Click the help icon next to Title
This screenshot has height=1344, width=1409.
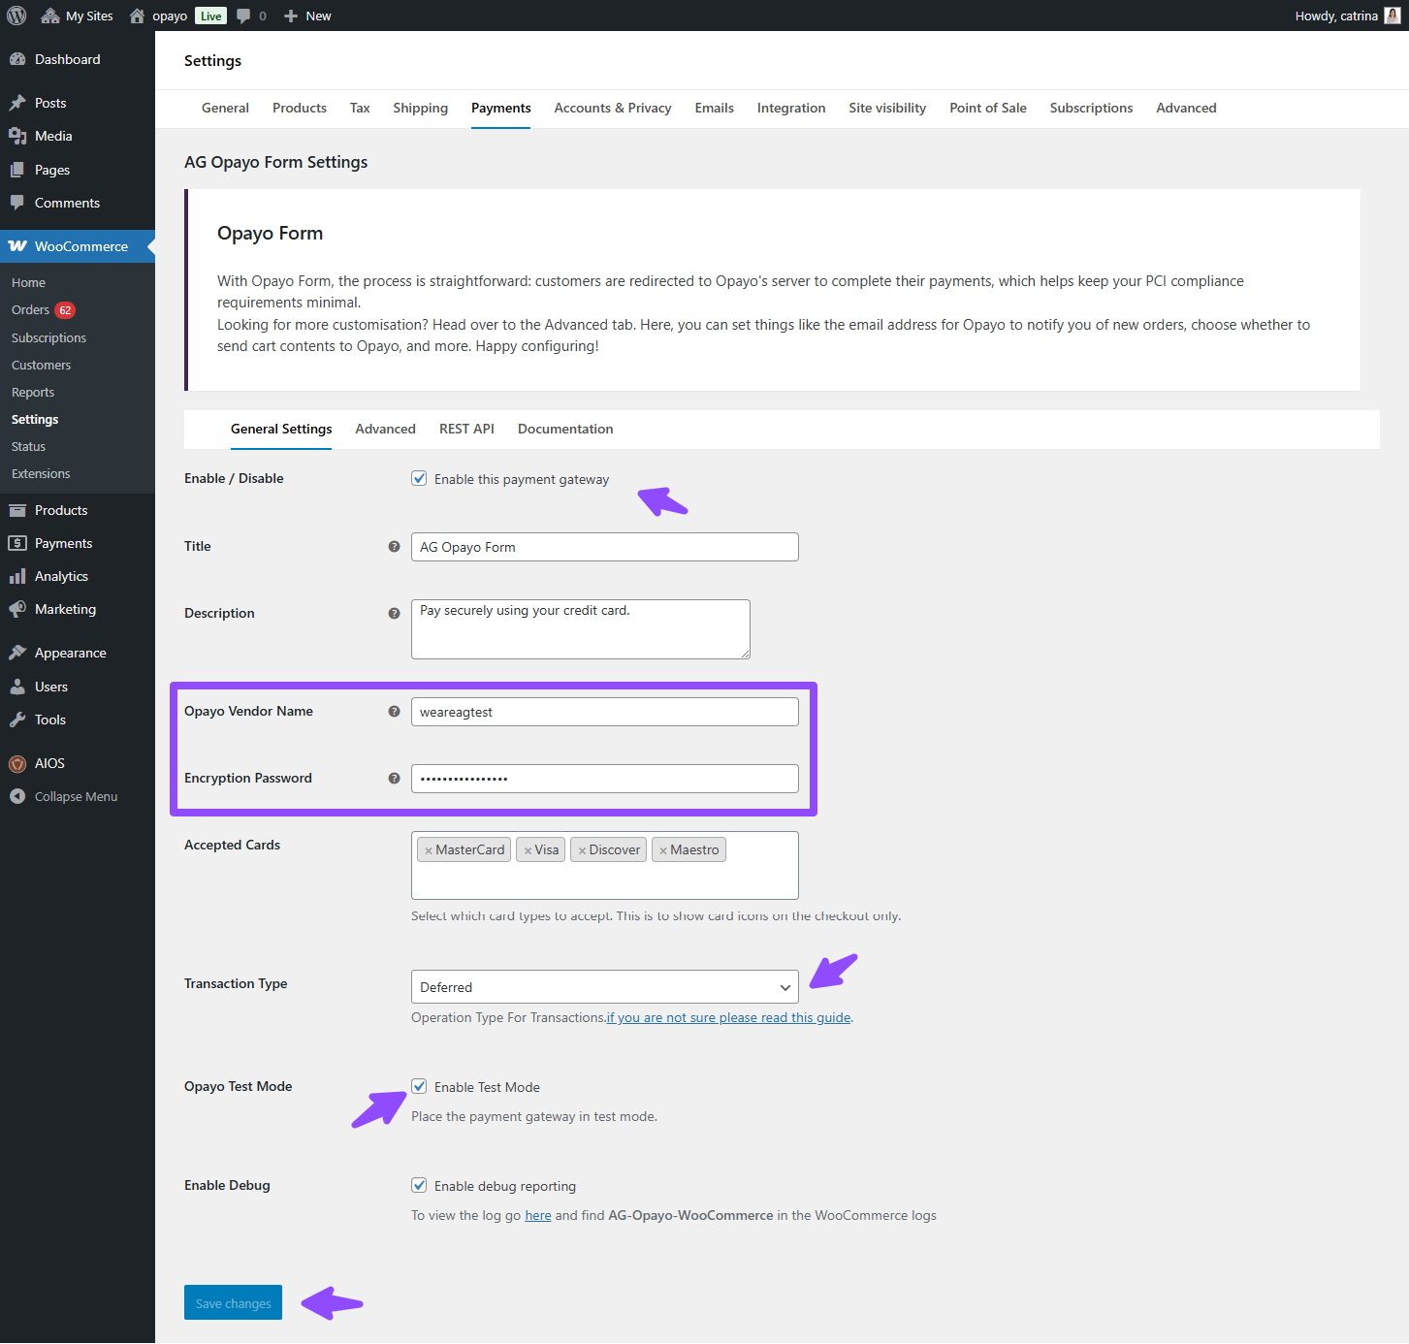pyautogui.click(x=394, y=547)
